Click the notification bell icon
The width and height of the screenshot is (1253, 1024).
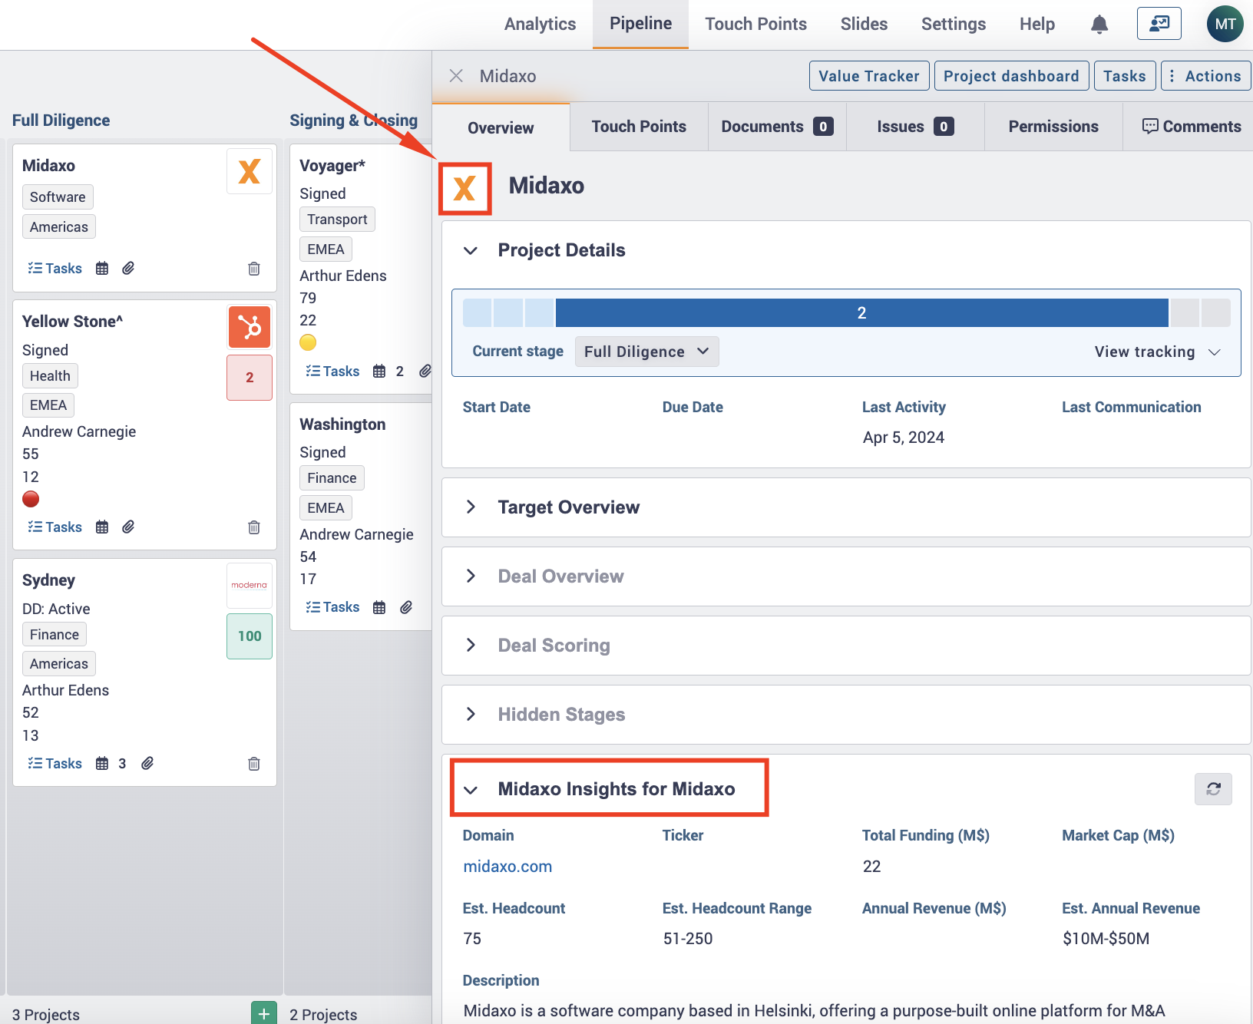click(x=1099, y=24)
